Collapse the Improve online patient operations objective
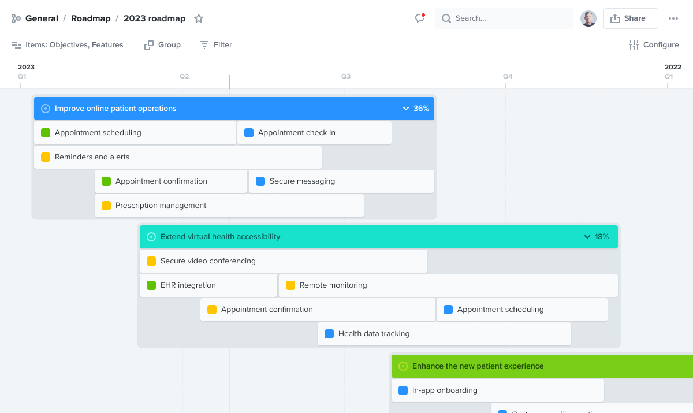 pos(406,108)
